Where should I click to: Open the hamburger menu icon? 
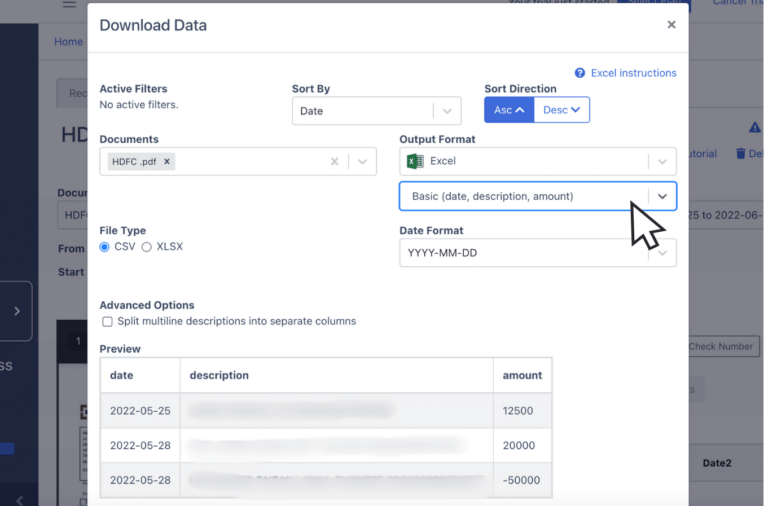69,5
